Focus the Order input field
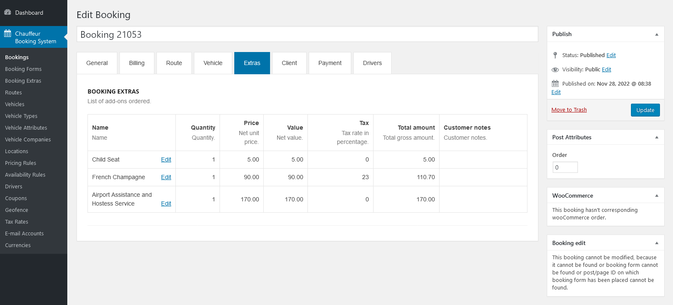673x305 pixels. (565, 167)
